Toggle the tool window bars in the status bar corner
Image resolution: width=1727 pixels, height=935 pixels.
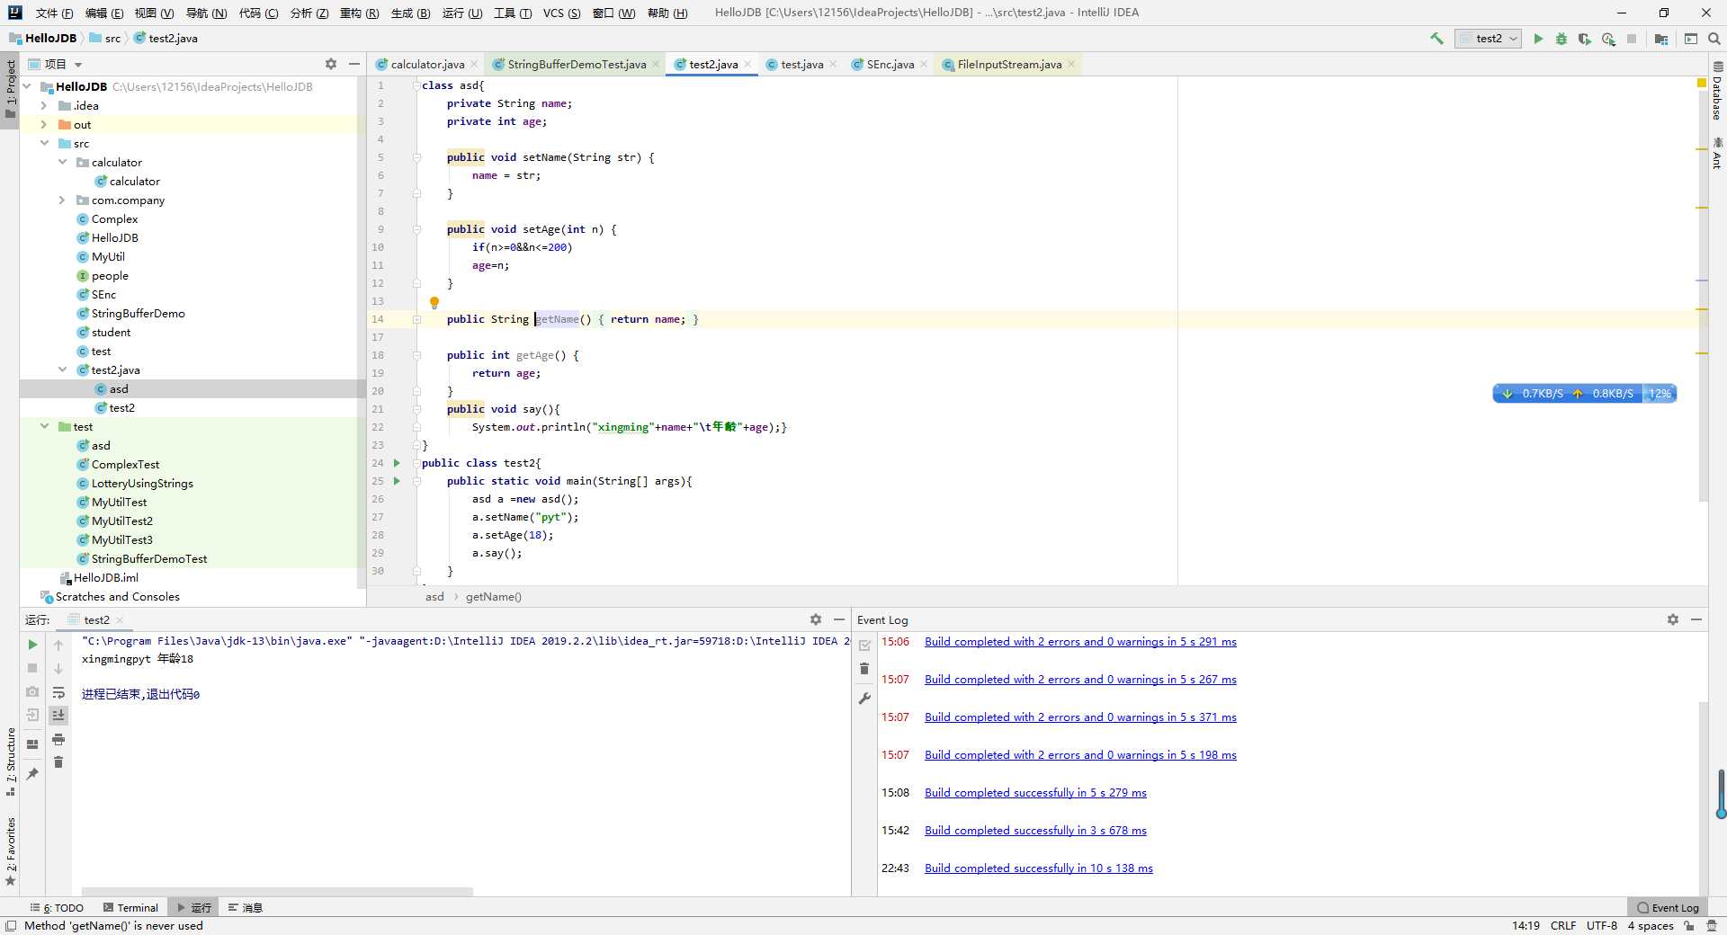click(11, 926)
